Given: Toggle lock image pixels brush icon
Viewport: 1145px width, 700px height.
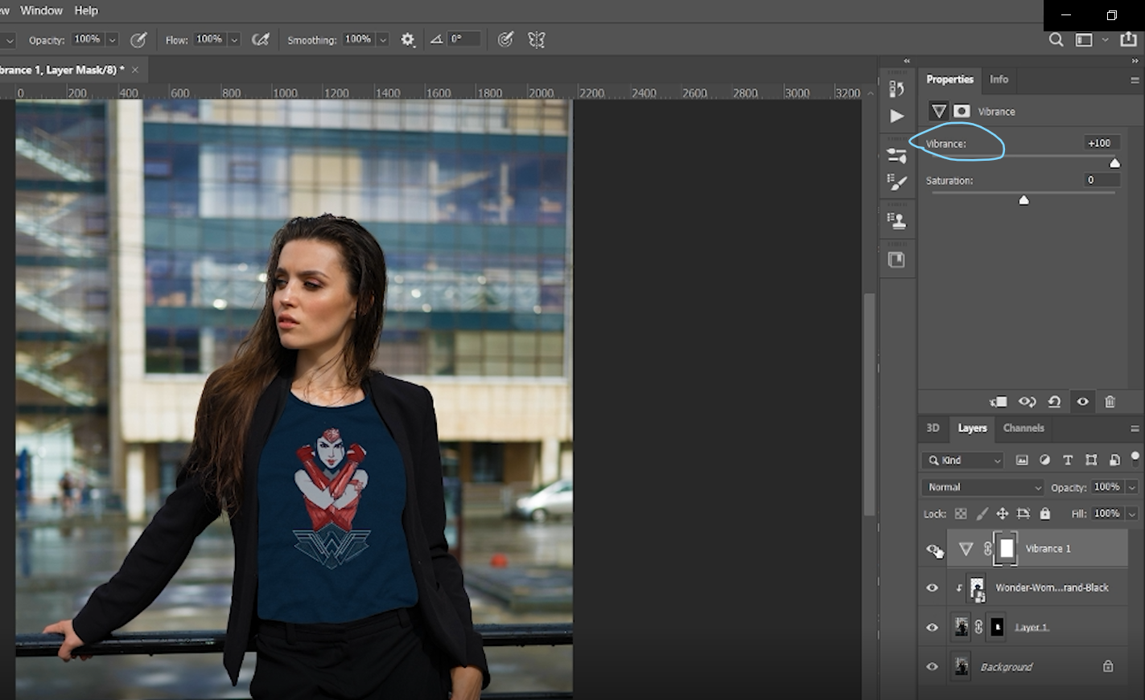Looking at the screenshot, I should 982,514.
